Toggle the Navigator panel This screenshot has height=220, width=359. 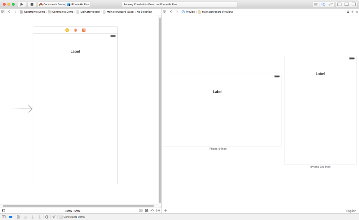pos(339,4)
